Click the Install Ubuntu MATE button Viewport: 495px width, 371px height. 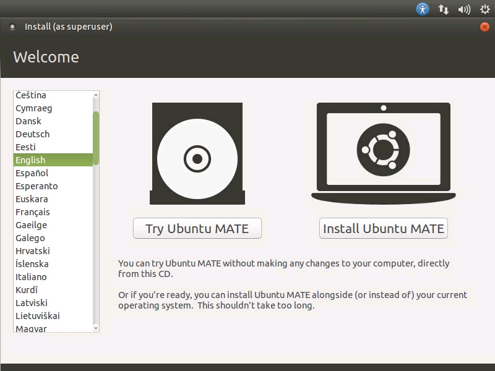click(384, 228)
